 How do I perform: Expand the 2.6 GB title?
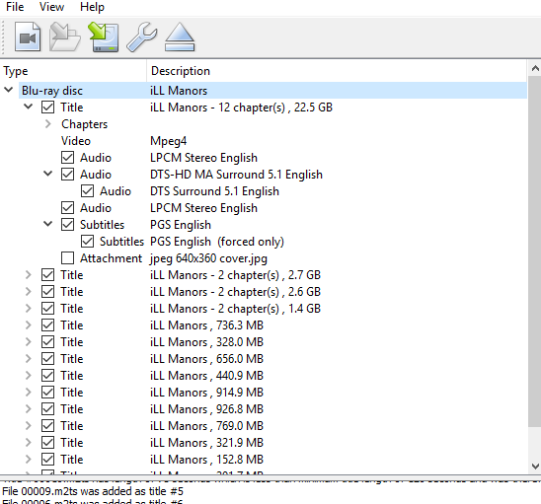(29, 292)
